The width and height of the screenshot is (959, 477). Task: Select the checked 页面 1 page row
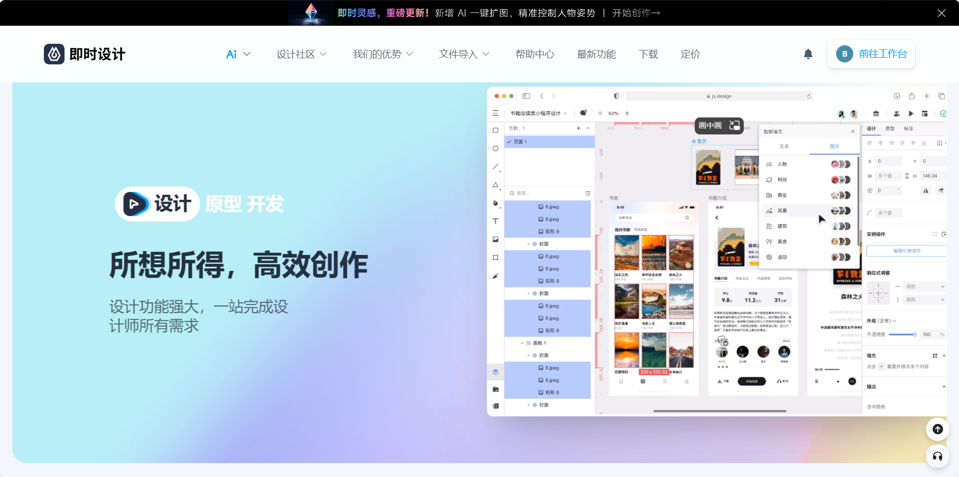[x=549, y=142]
